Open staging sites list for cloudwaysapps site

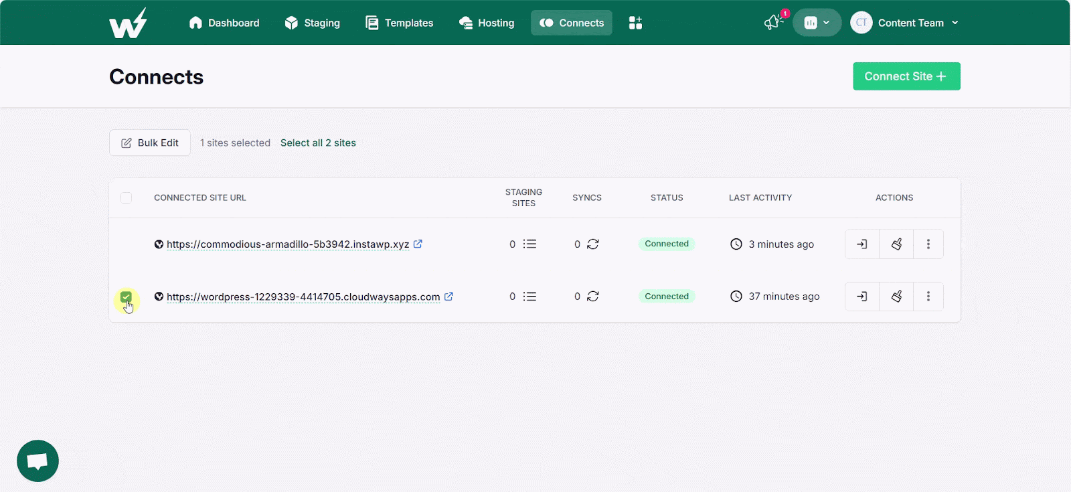(529, 297)
